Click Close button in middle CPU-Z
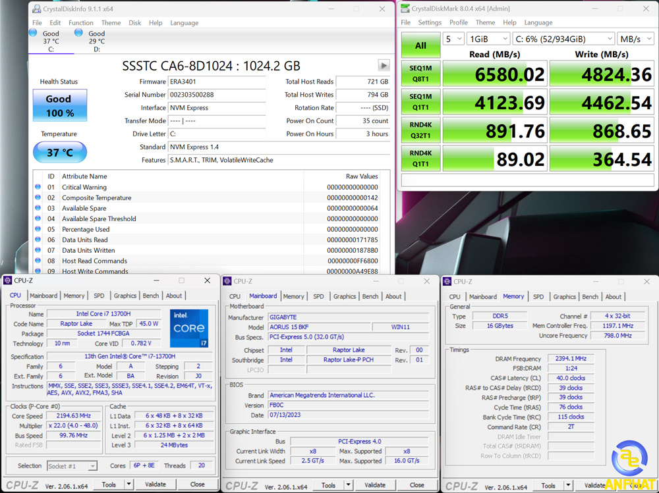This screenshot has height=493, width=659. pos(416,485)
